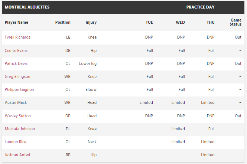Open Jeshrun Antwi player link

17,155
